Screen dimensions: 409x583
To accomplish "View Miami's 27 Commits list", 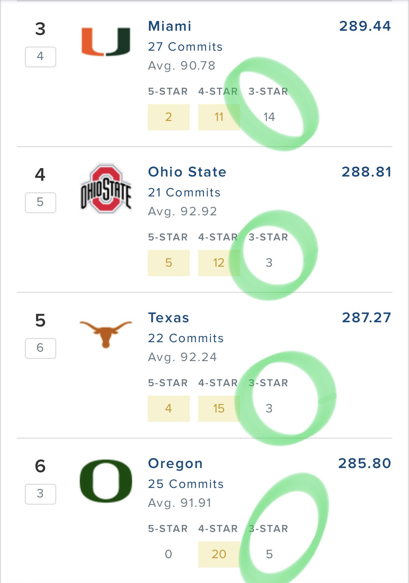I will click(x=185, y=46).
